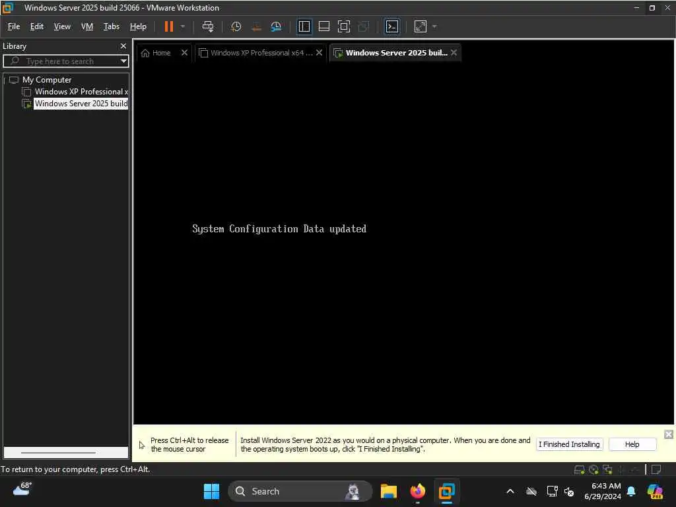The height and width of the screenshot is (507, 676).
Task: Open Copilot preview taskbar icon
Action: coord(655,491)
